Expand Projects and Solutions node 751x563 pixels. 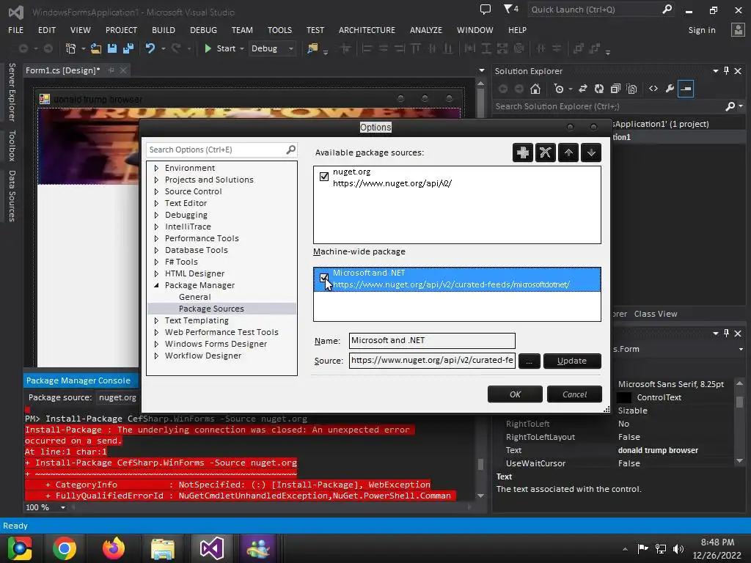click(x=156, y=180)
